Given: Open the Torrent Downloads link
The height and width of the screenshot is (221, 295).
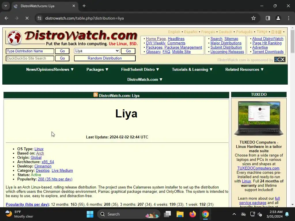Looking at the screenshot, I should click(x=268, y=52).
